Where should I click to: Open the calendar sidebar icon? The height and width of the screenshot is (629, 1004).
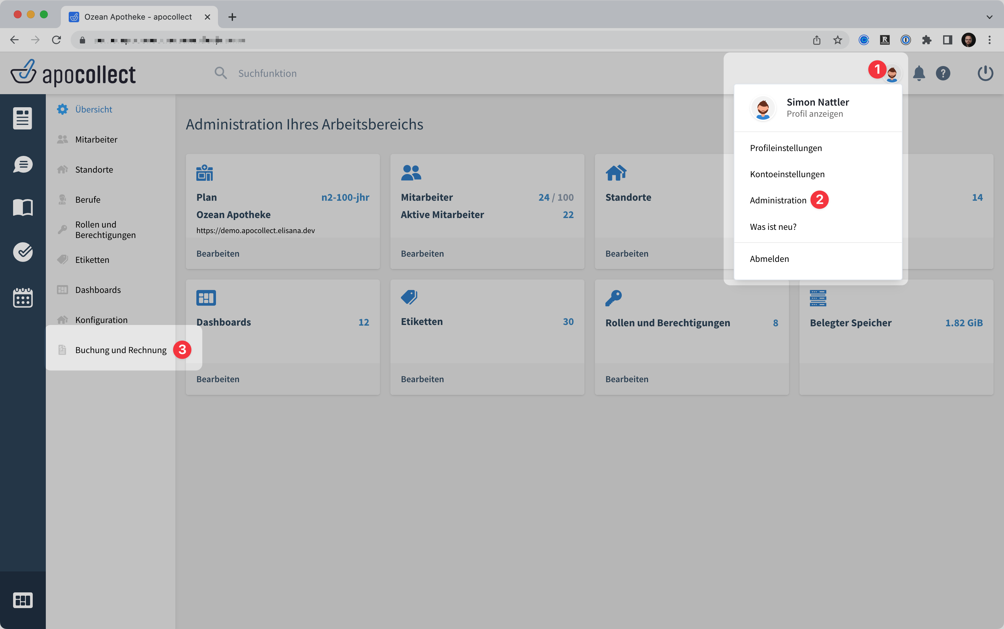pyautogui.click(x=23, y=298)
